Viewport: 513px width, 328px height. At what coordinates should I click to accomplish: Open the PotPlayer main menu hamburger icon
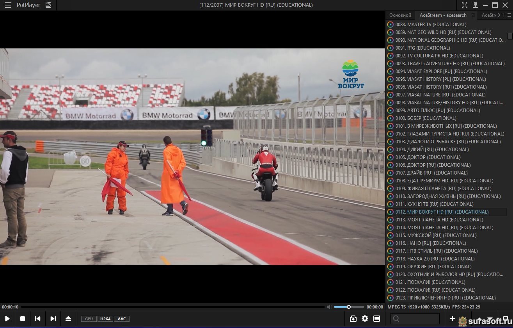(x=8, y=5)
